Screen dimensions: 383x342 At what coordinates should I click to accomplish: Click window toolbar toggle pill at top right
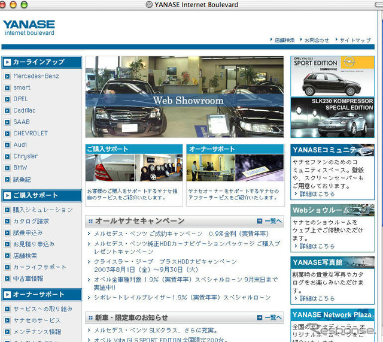[x=379, y=5]
